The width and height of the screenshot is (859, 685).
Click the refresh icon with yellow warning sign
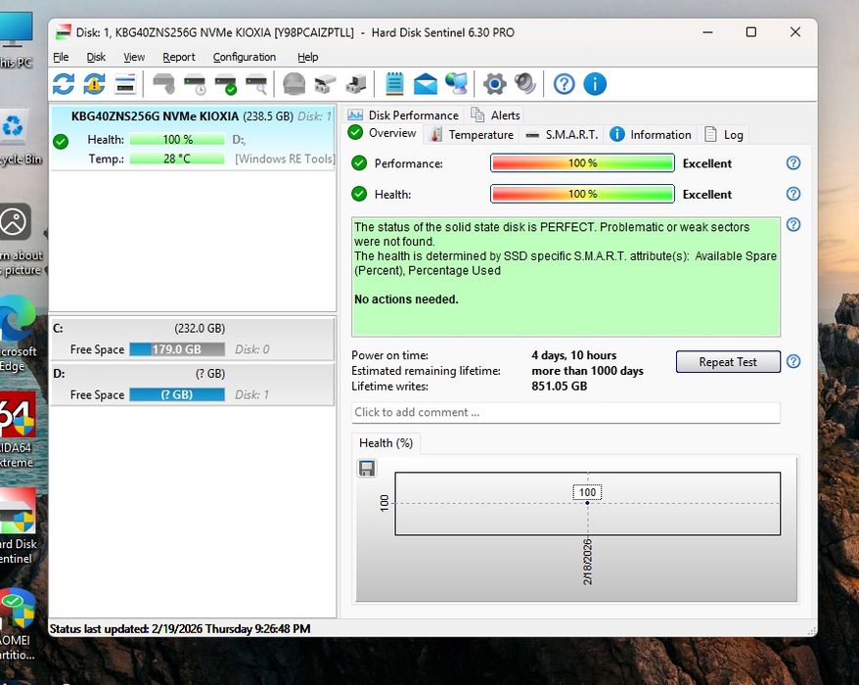coord(94,84)
